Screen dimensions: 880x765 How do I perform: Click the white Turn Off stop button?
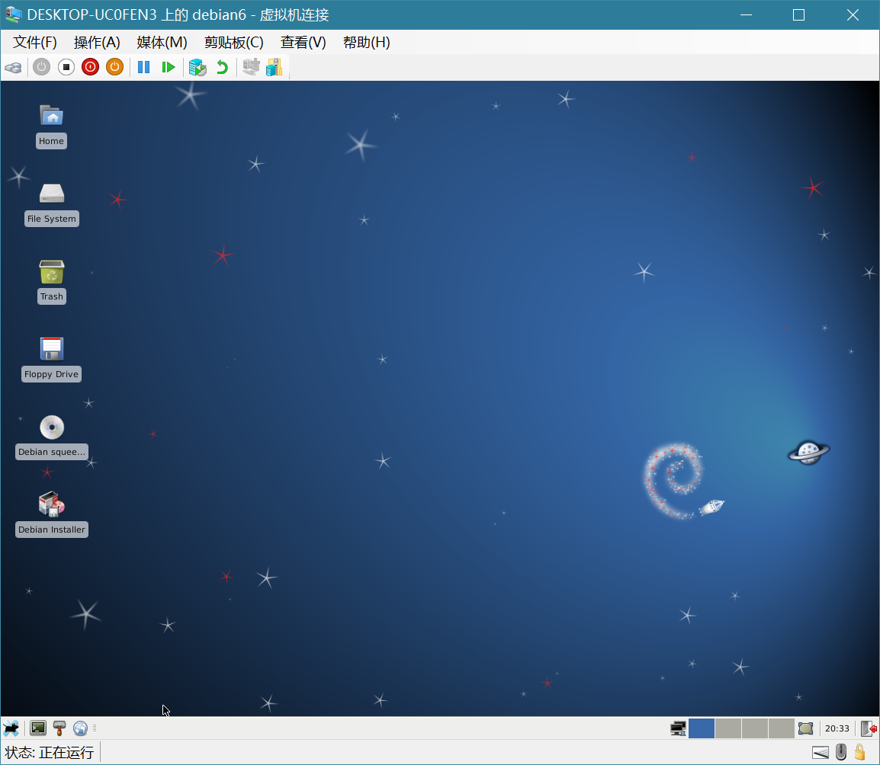click(x=66, y=67)
